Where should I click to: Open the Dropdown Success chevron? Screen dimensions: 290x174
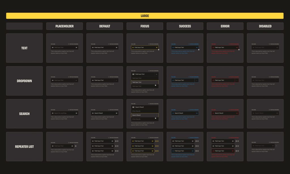click(197, 80)
